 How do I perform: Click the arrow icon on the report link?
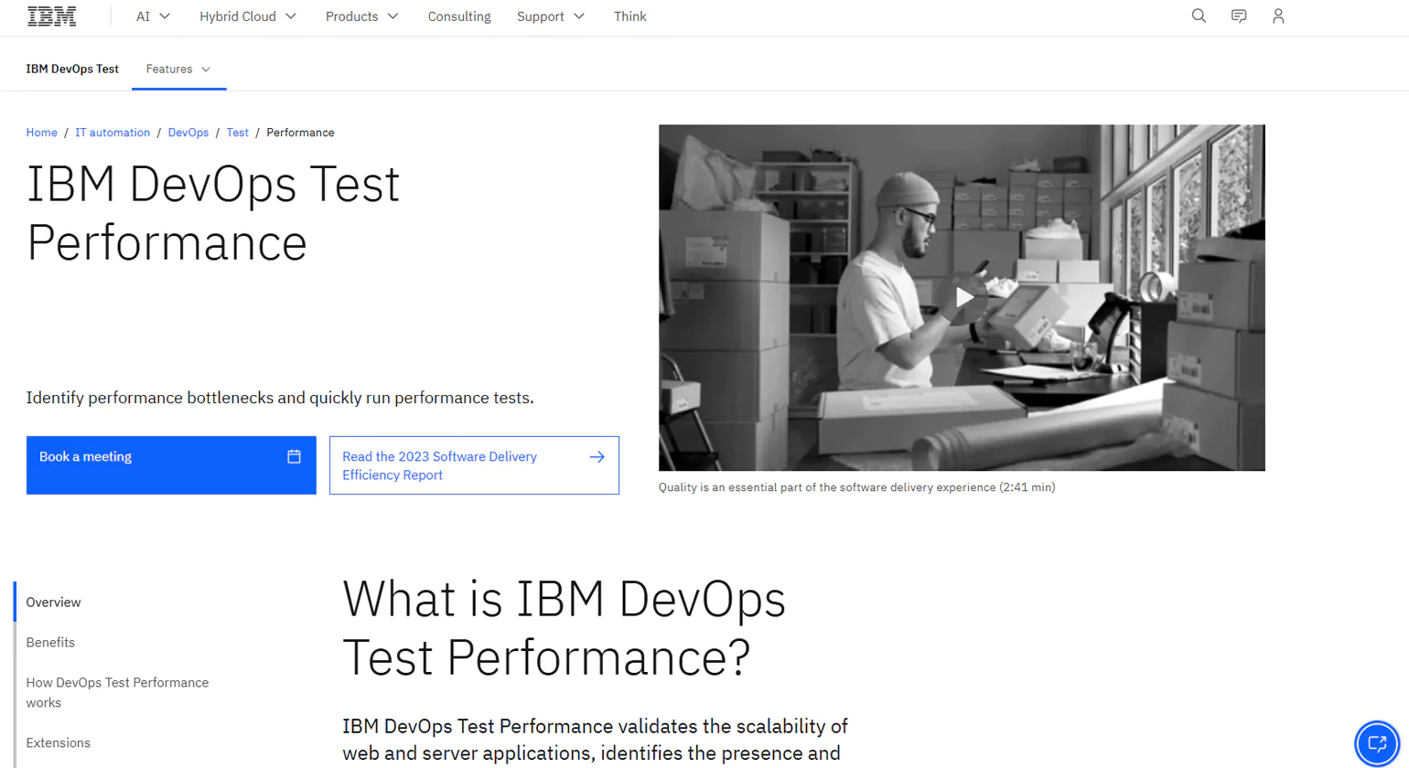pos(597,456)
